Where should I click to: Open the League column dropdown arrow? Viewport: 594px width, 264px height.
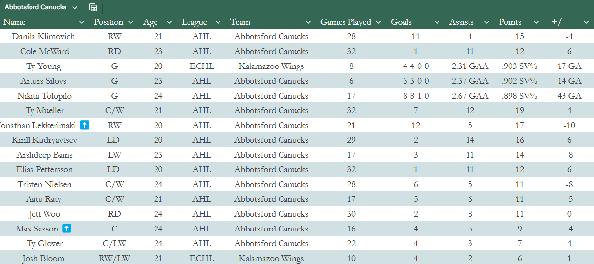pos(218,22)
